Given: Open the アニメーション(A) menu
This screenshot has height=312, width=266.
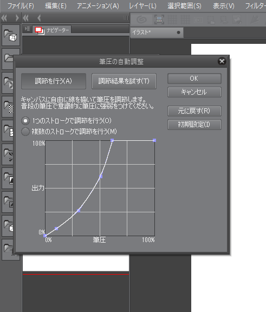Looking at the screenshot, I should (98, 6).
